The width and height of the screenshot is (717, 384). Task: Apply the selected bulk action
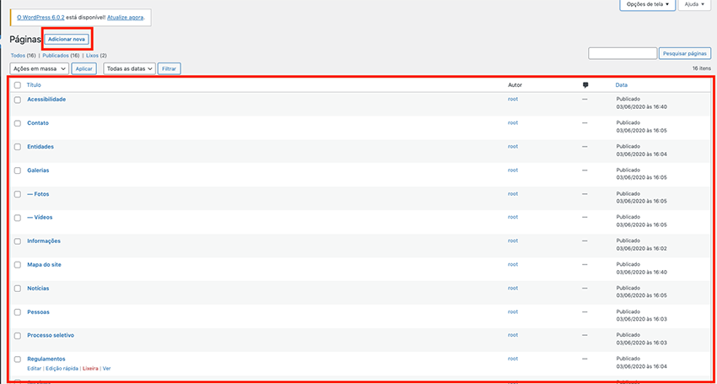click(84, 68)
